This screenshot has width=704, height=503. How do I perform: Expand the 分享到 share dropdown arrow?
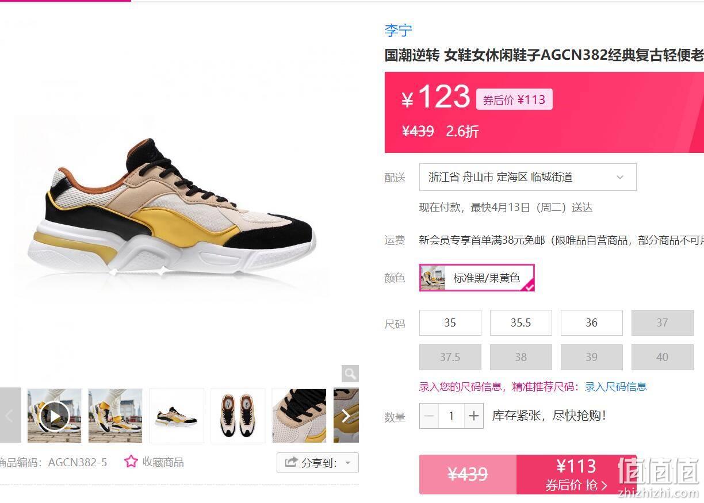[348, 463]
